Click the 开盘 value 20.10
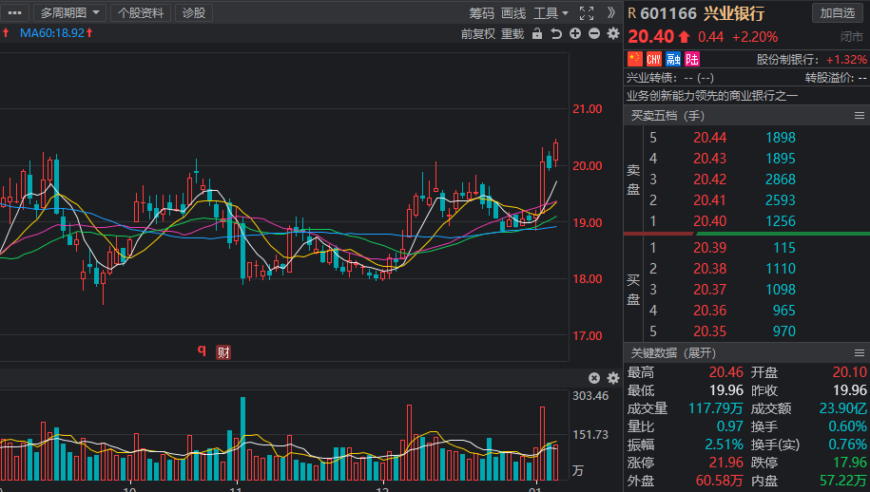Image resolution: width=870 pixels, height=492 pixels. pos(849,372)
